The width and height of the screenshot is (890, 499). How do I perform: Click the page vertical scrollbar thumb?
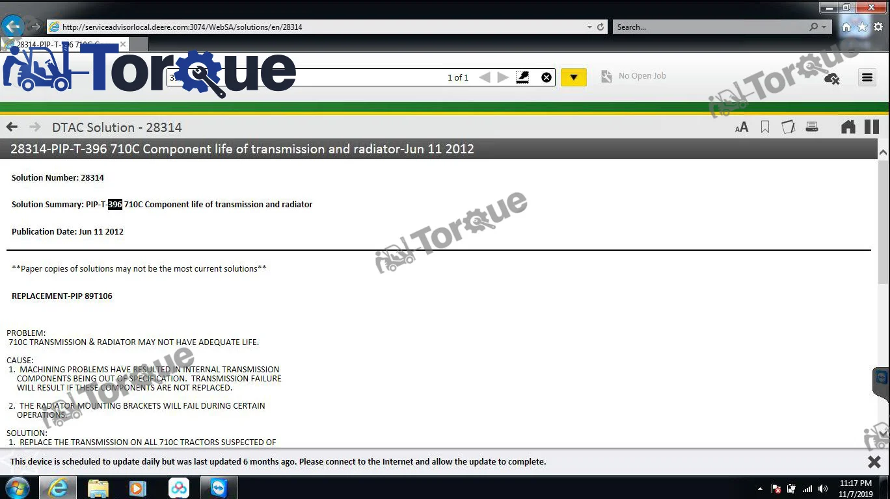[883, 222]
